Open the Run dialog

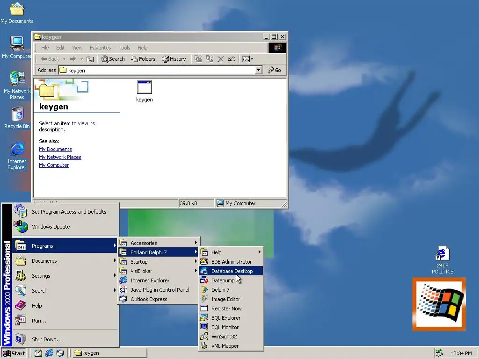65,321
